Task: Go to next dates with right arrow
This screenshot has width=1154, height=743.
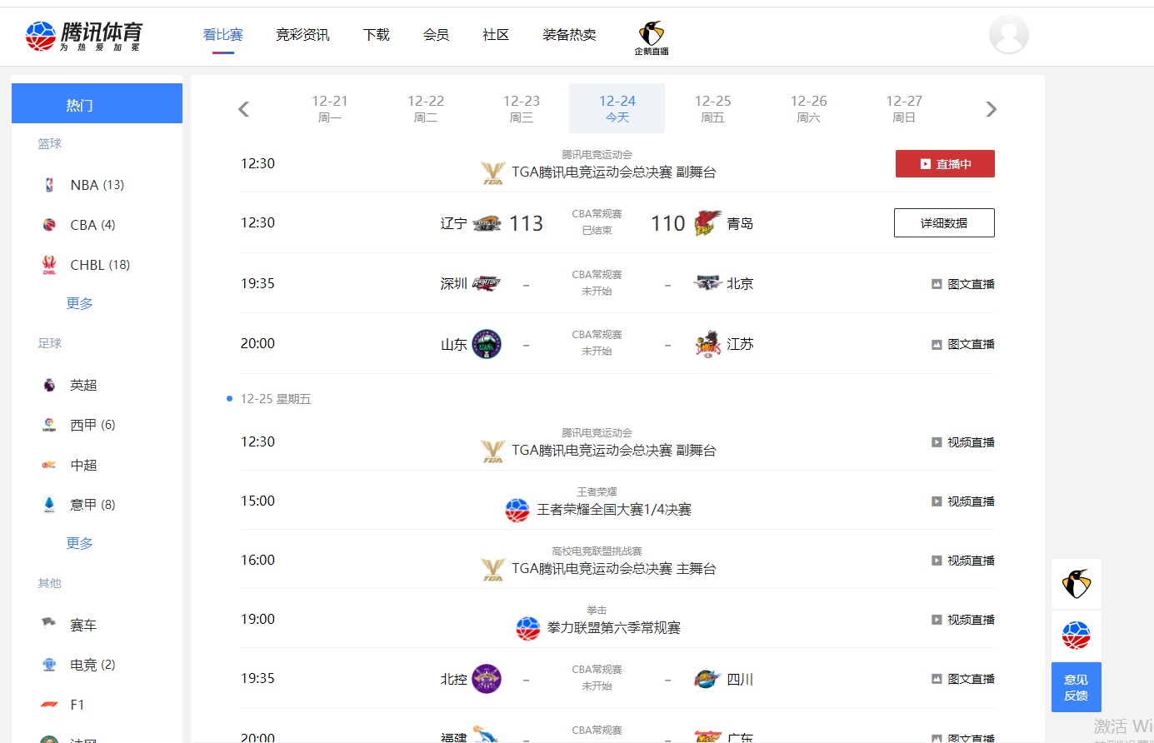Action: pyautogui.click(x=991, y=109)
